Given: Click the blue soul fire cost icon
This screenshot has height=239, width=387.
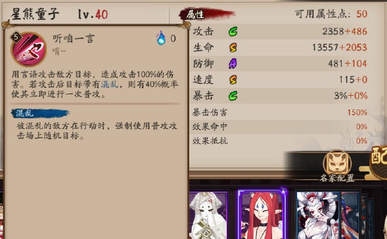Looking at the screenshot, I should [161, 38].
